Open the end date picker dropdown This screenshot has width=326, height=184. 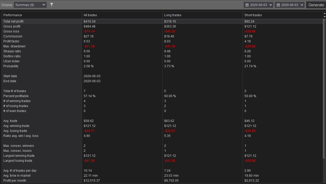click(290, 5)
